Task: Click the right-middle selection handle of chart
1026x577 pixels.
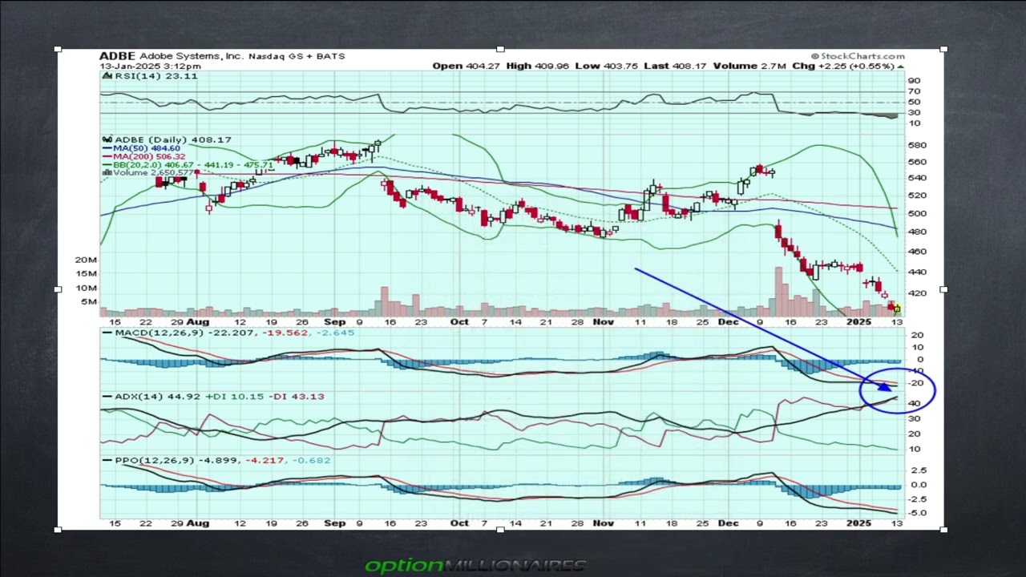Action: 944,289
